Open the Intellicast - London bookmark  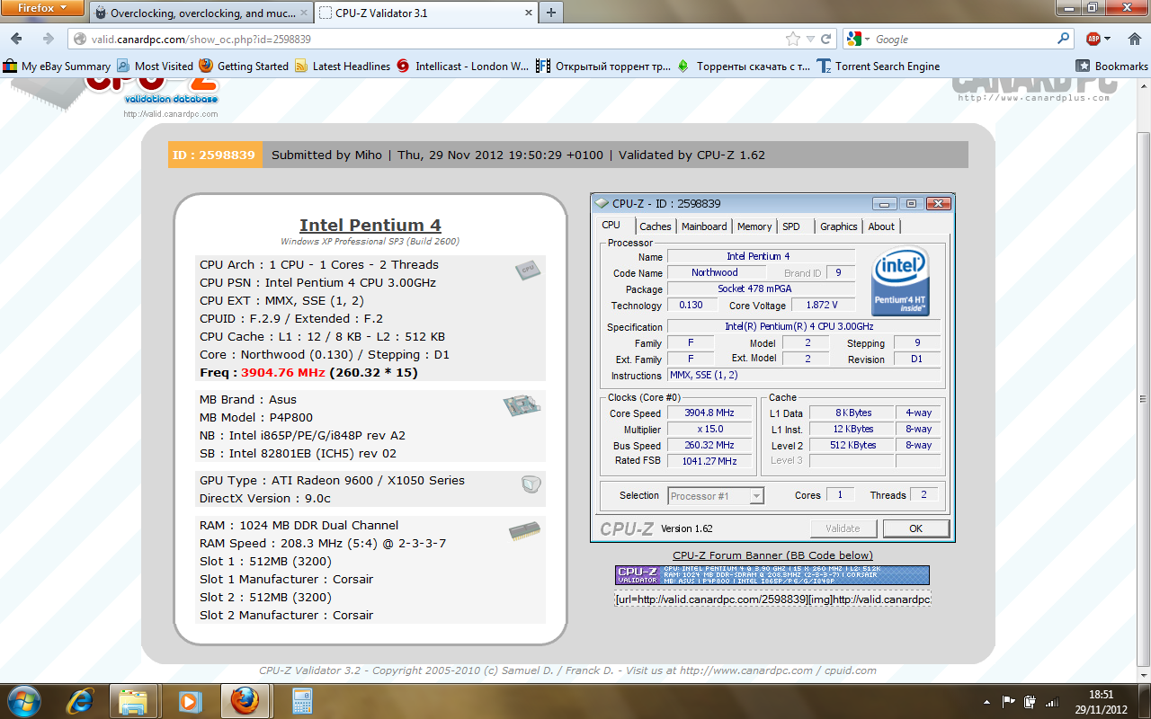pyautogui.click(x=462, y=67)
